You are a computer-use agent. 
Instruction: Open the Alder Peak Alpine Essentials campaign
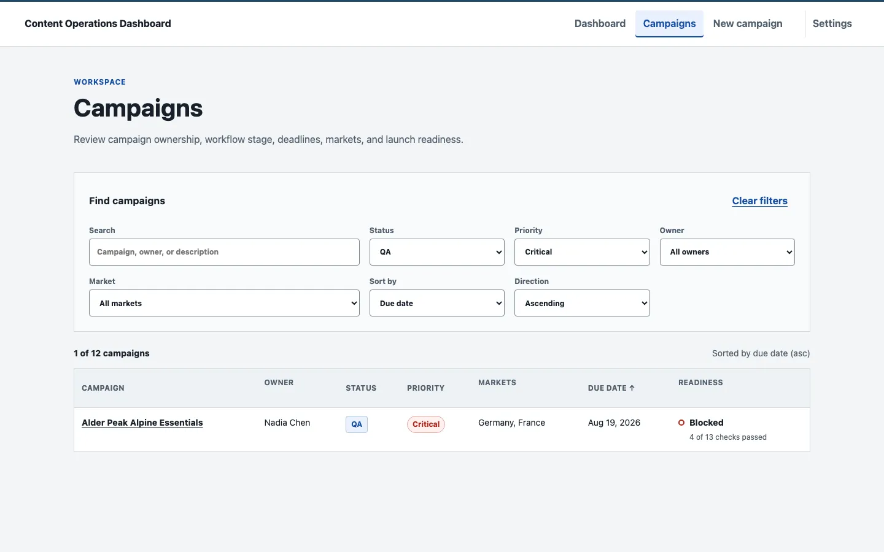pos(142,423)
